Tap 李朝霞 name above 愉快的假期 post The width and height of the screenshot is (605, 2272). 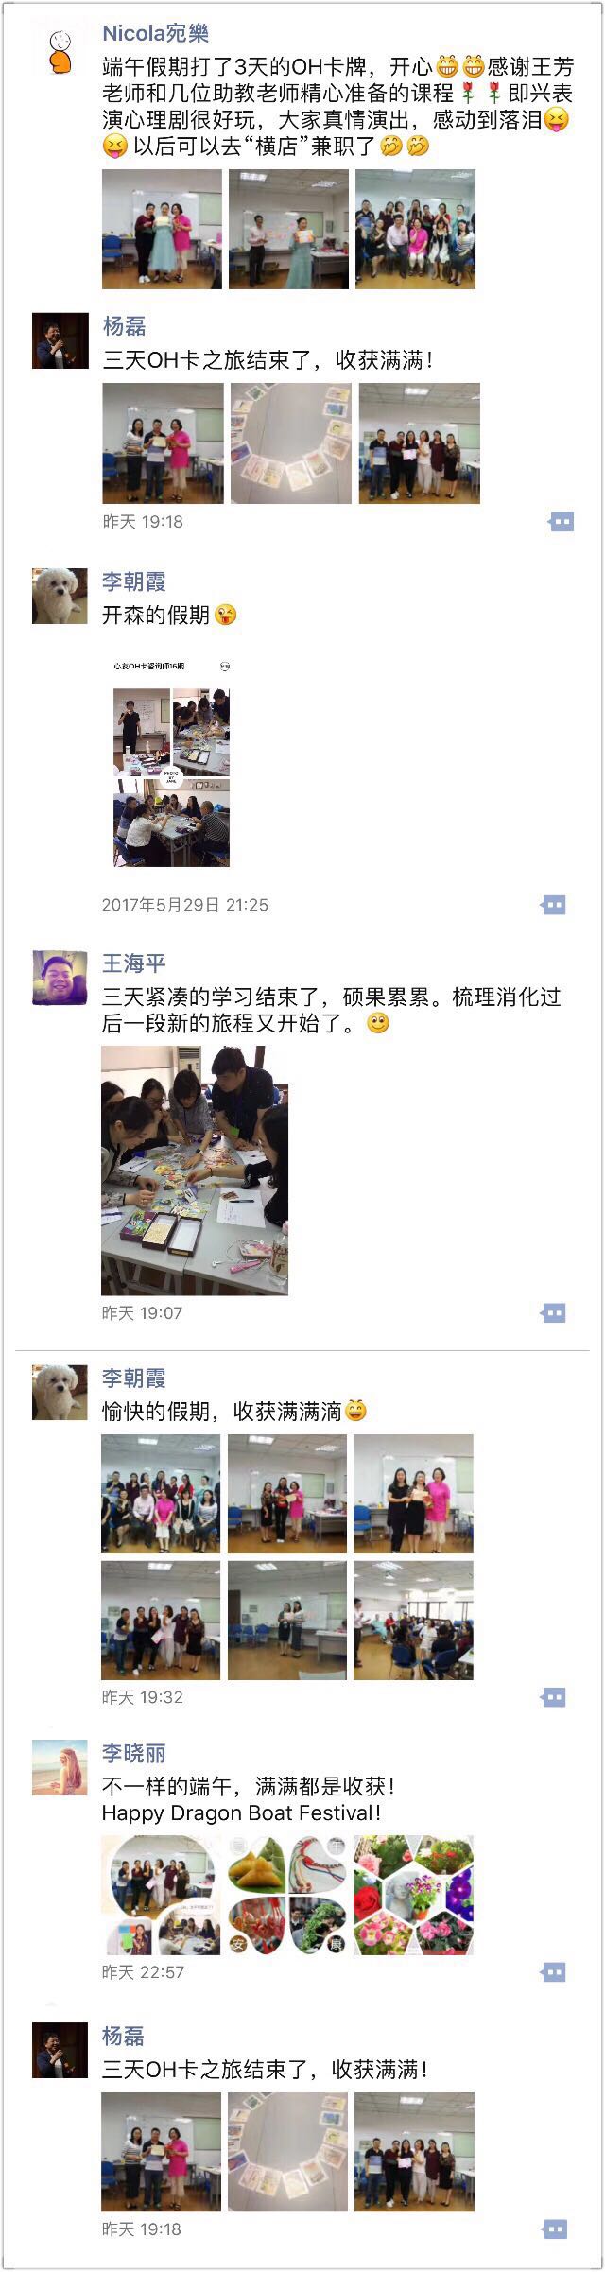pyautogui.click(x=133, y=1379)
